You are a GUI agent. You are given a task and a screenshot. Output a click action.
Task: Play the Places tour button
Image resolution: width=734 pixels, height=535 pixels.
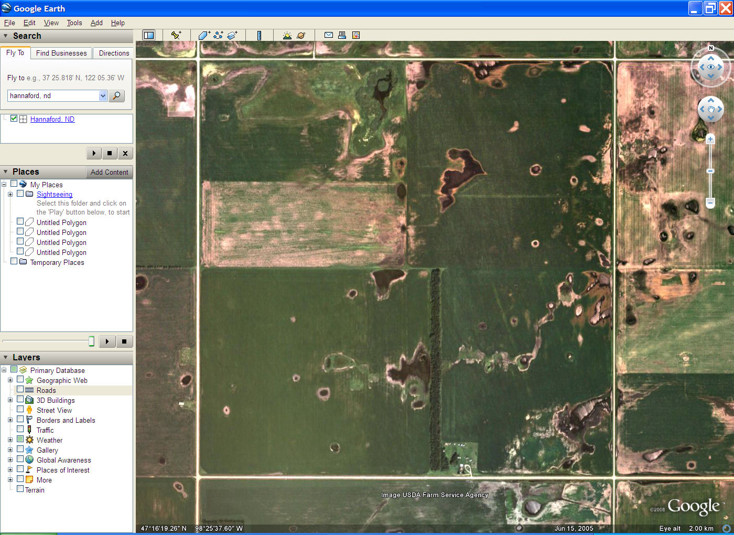(107, 341)
